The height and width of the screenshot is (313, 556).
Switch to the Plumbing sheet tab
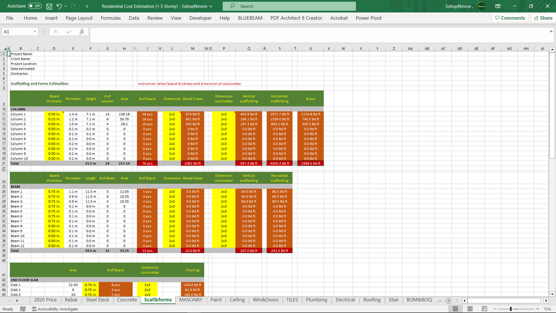(x=316, y=300)
